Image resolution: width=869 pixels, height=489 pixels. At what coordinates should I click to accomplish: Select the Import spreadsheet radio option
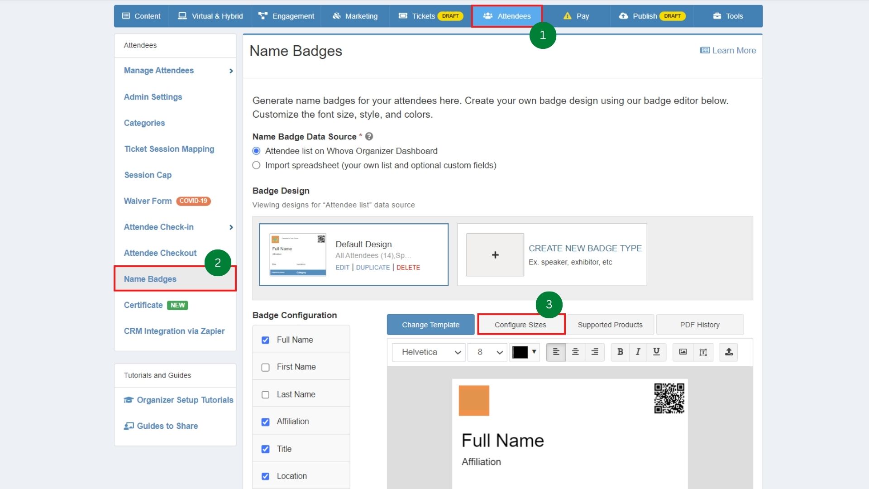[256, 165]
